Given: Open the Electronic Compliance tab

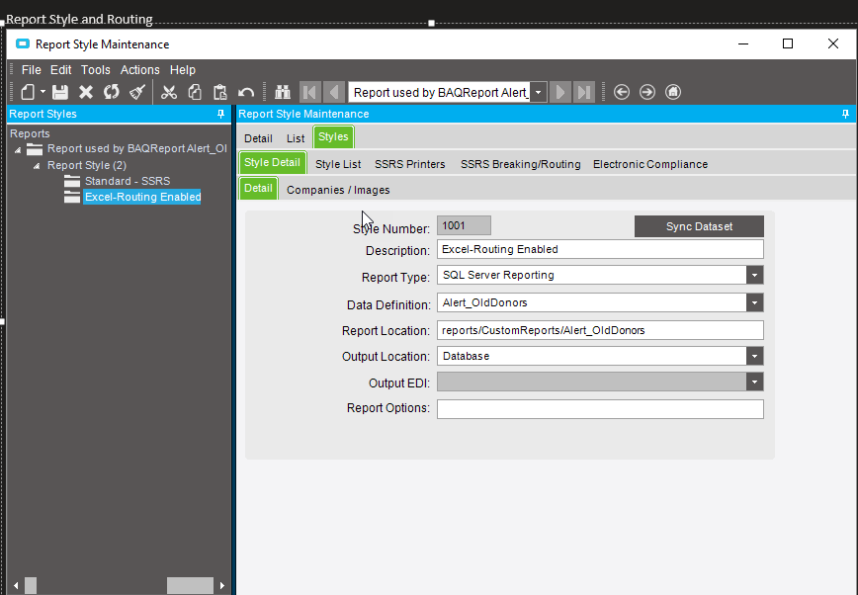Looking at the screenshot, I should coord(650,164).
